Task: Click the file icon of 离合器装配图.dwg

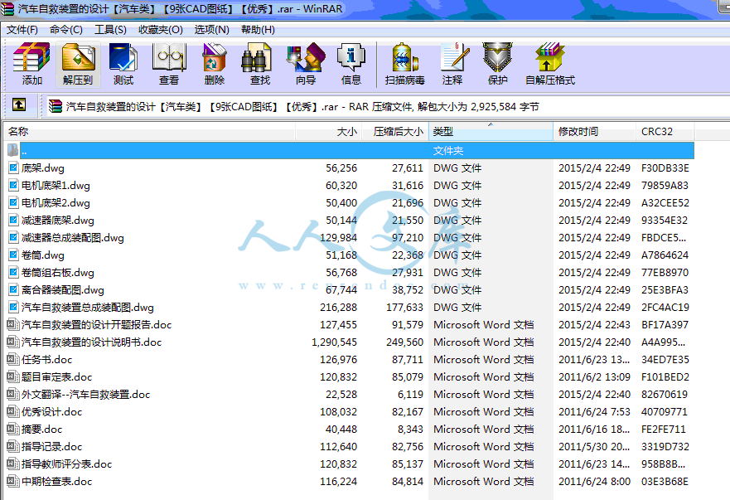Action: [13, 290]
